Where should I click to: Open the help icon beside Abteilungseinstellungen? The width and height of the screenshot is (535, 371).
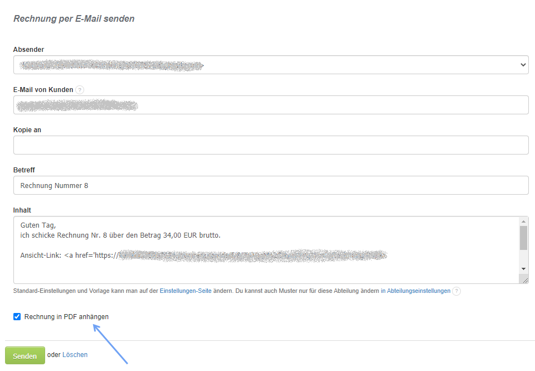(457, 291)
